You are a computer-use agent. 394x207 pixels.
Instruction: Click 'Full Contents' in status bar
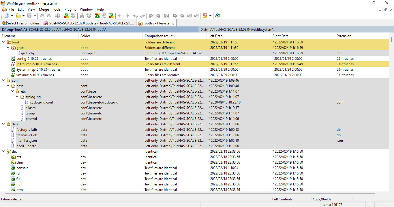(282, 199)
